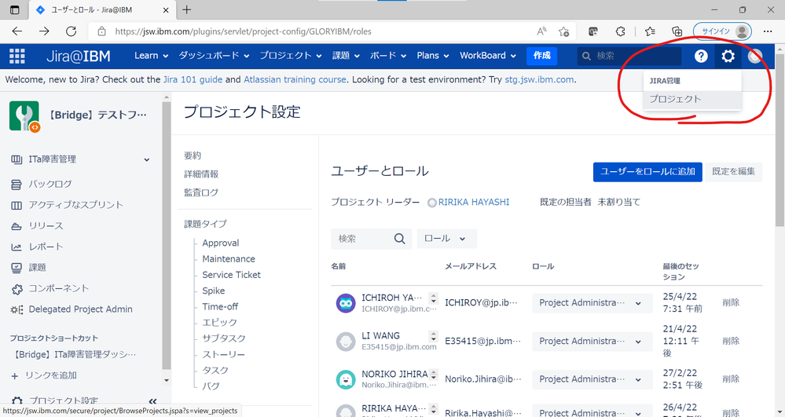Select Approval issue type

(x=221, y=243)
